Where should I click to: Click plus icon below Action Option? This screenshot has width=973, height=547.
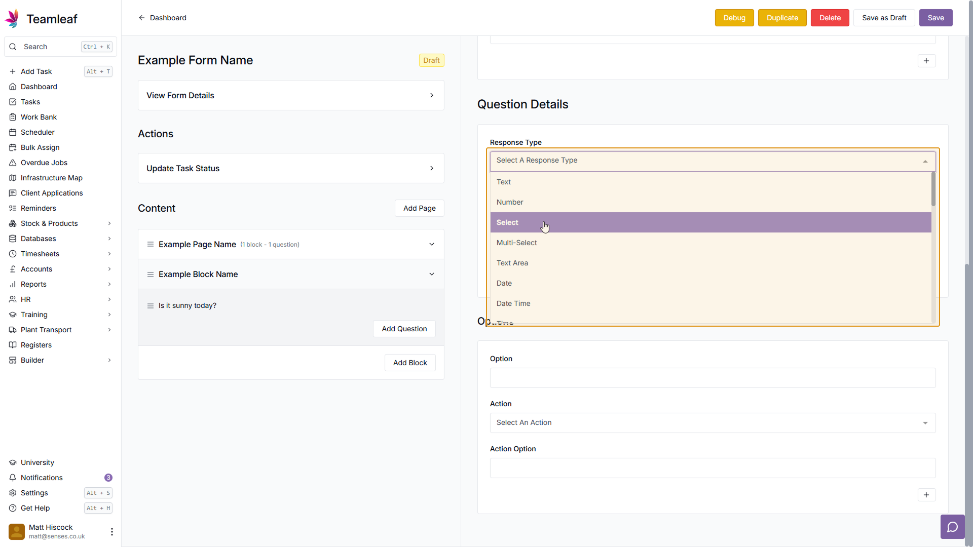(x=926, y=495)
